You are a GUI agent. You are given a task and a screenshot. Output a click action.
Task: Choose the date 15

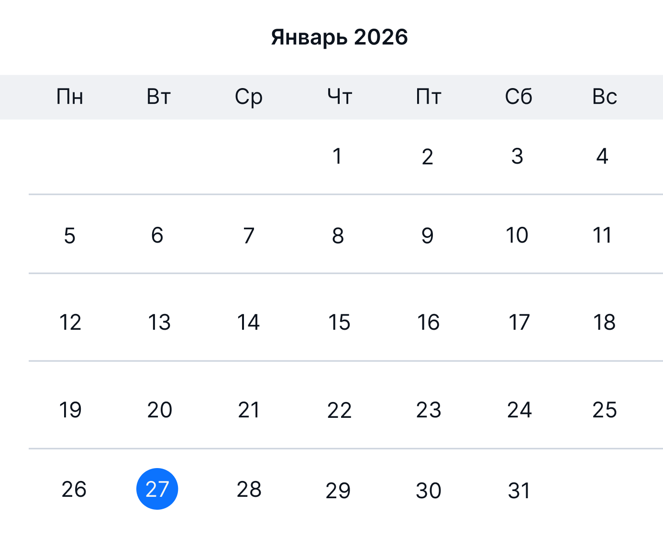pyautogui.click(x=339, y=322)
